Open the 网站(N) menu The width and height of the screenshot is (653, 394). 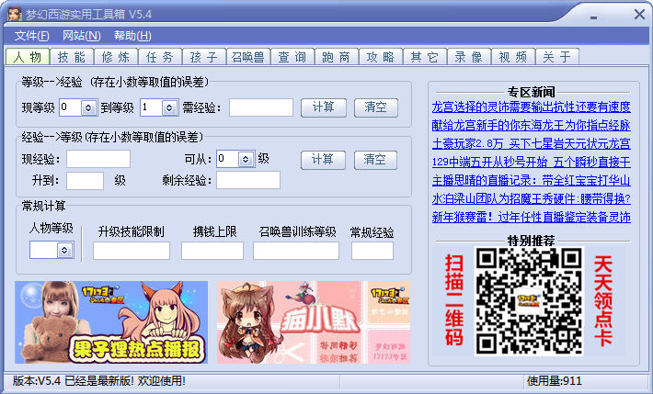point(81,36)
